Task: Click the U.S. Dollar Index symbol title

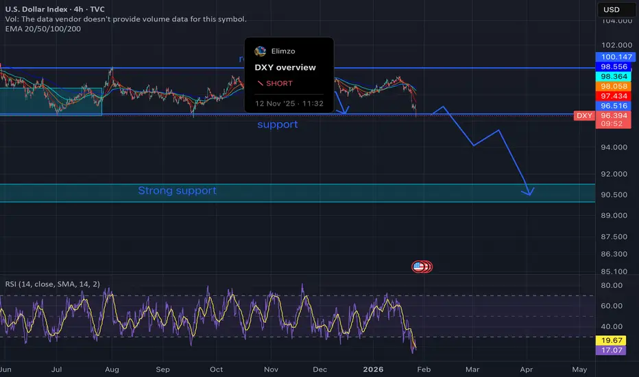Action: (55, 9)
